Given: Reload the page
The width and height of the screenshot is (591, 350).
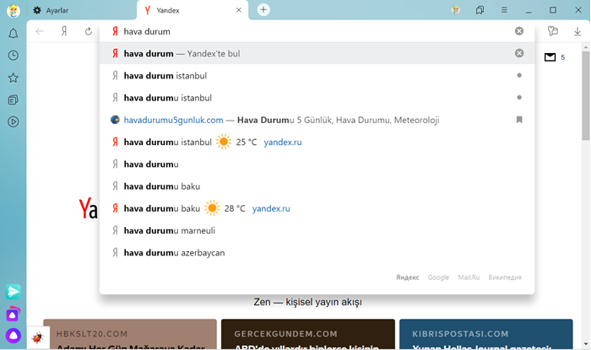Looking at the screenshot, I should [x=88, y=31].
